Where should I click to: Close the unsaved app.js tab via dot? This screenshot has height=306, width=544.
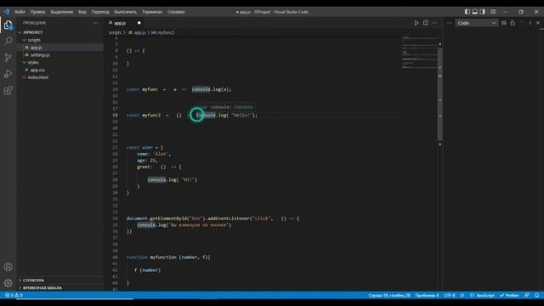139,23
